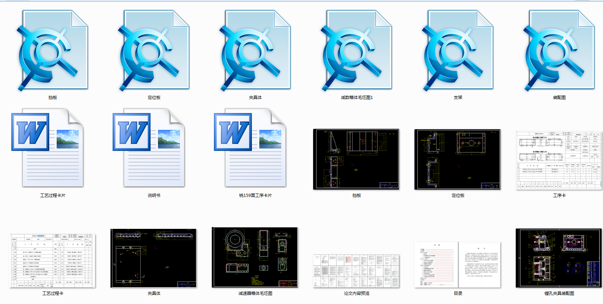
Task: Click the 夹具体 label under the CAD file icon
Action: 255,98
